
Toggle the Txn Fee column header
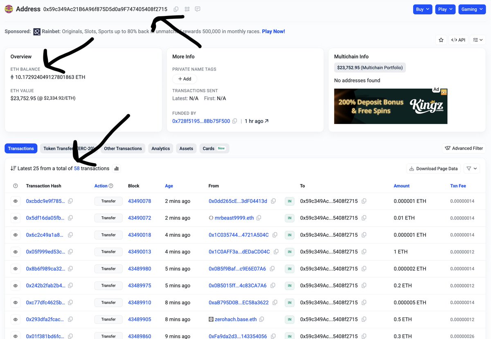point(458,186)
